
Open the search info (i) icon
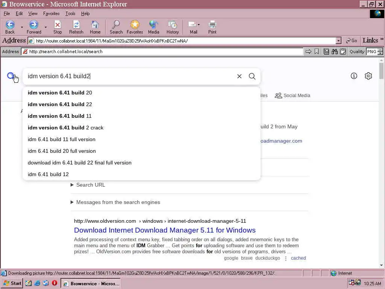[x=354, y=76]
